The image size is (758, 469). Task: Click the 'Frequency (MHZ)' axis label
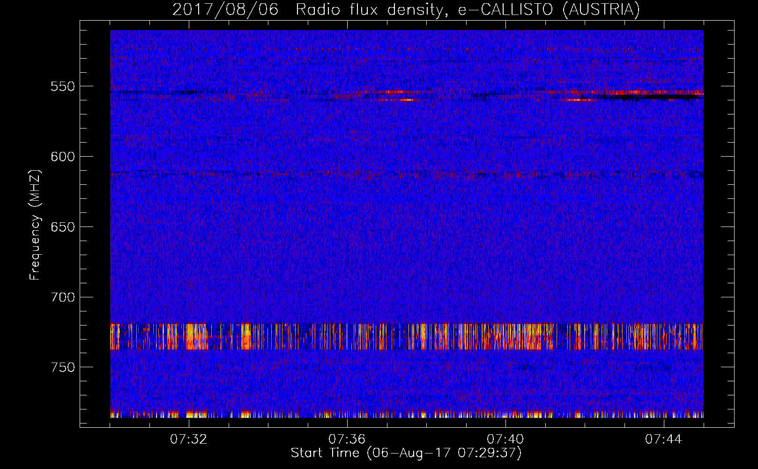pos(35,225)
